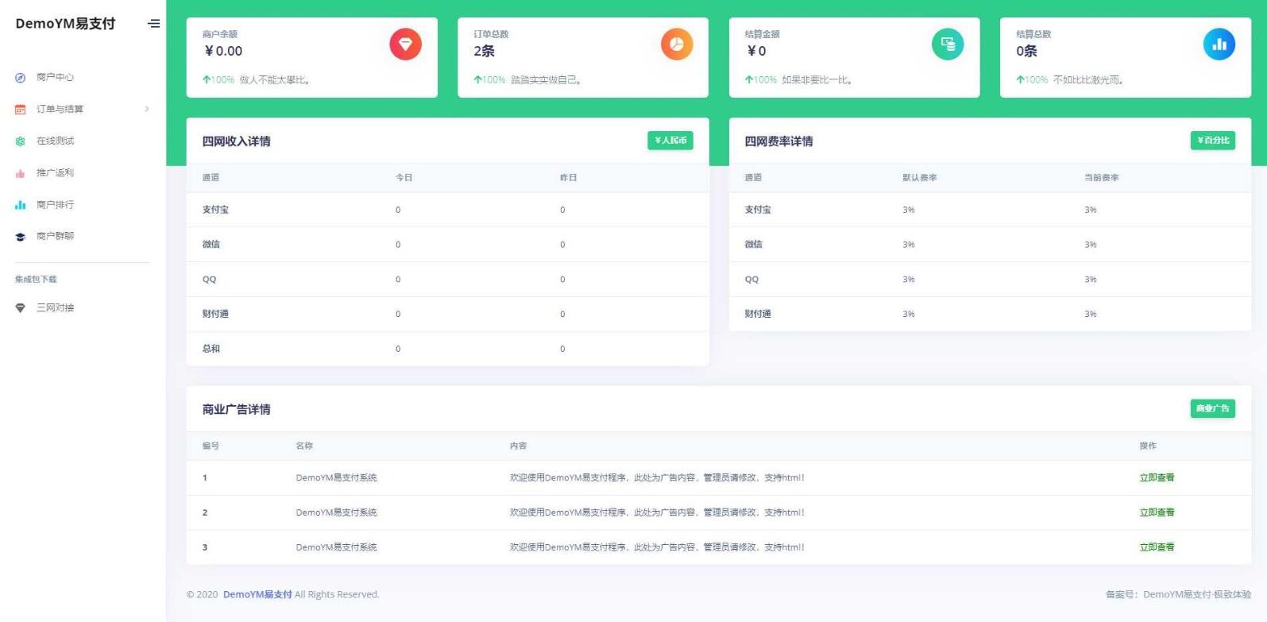Open the 在线测试 menu item
The height and width of the screenshot is (622, 1267).
[55, 141]
